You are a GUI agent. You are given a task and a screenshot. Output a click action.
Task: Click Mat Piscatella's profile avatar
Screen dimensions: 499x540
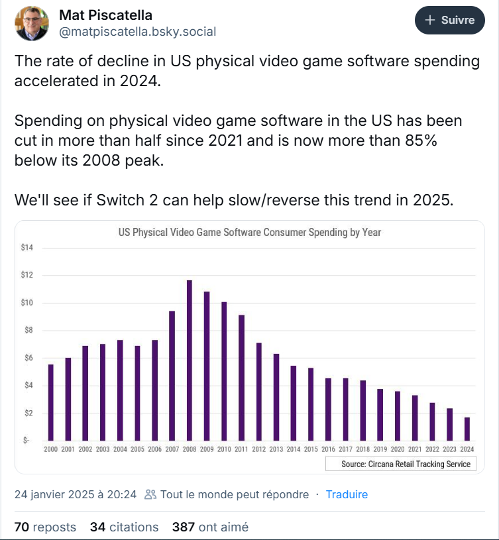tap(32, 24)
